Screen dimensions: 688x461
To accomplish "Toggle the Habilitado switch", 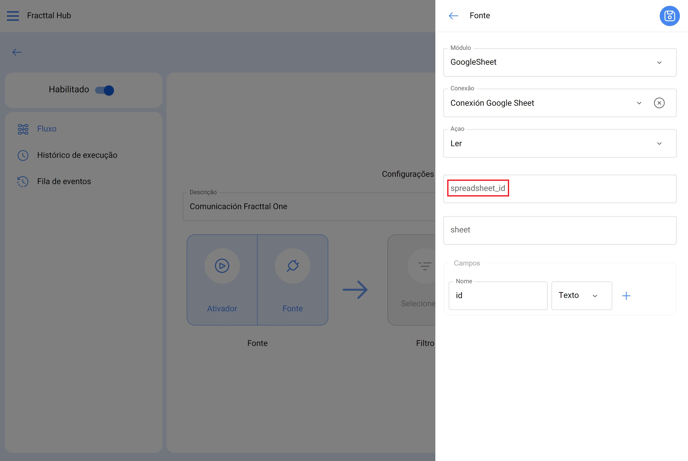I will click(x=105, y=90).
